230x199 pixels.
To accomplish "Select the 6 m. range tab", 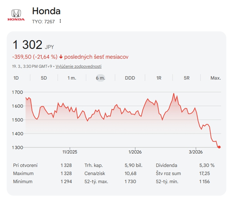I will point(100,78).
